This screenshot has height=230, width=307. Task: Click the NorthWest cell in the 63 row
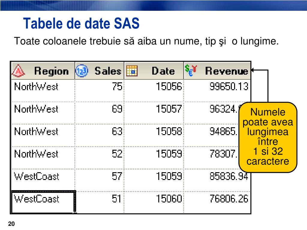[43, 135]
